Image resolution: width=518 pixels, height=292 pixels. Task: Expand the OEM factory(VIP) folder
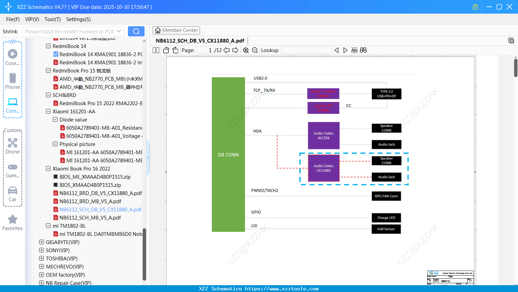pos(41,275)
